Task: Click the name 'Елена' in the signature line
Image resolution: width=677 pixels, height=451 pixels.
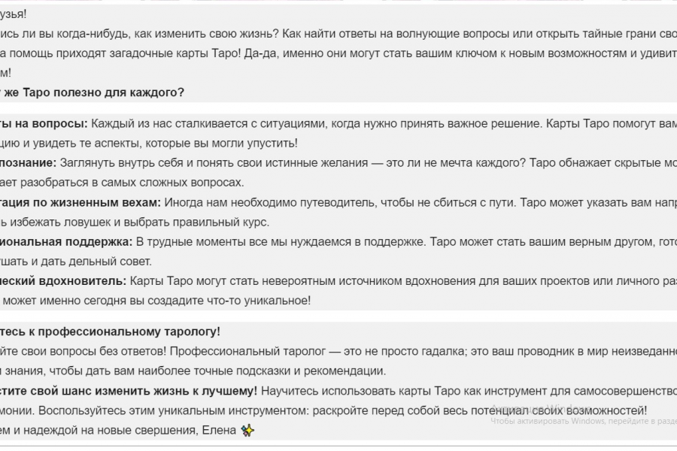Action: pyautogui.click(x=218, y=431)
